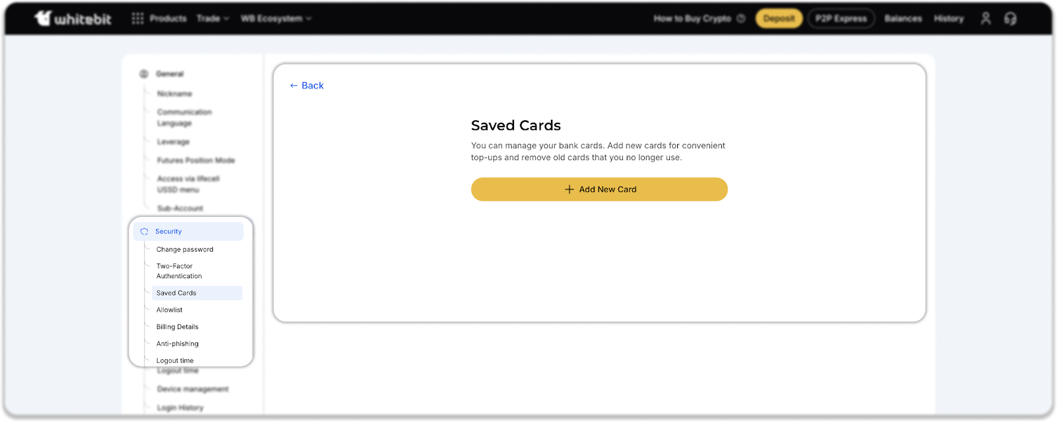Click the WhiteBIT logo
Image resolution: width=1057 pixels, height=422 pixels.
(73, 18)
